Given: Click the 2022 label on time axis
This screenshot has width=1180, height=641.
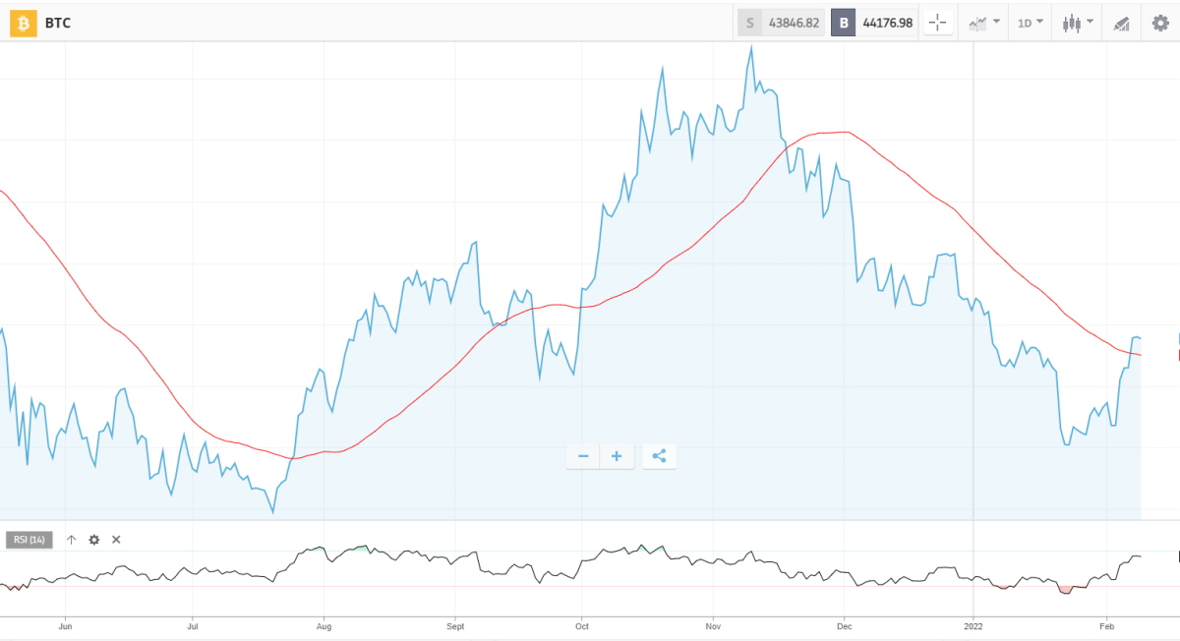Looking at the screenshot, I should (x=973, y=625).
